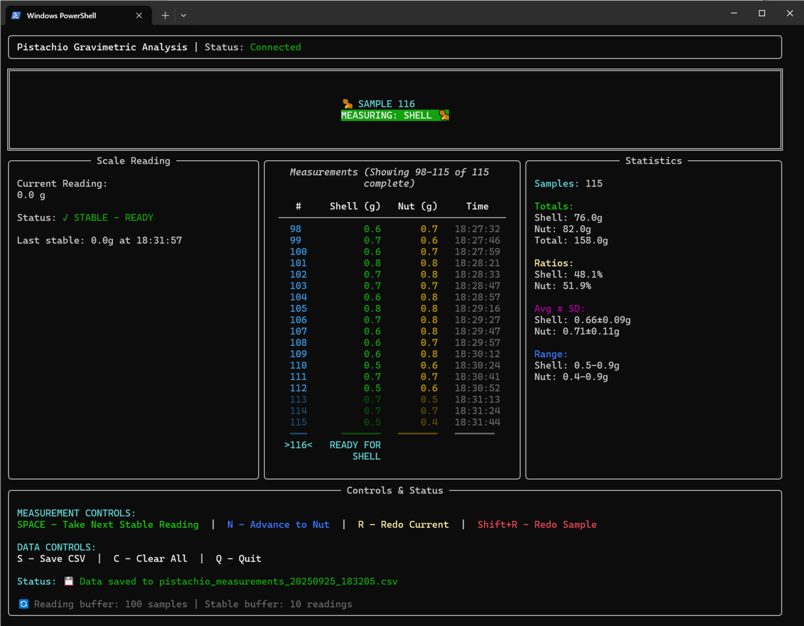The image size is (804, 626).
Task: Click the green STABLE checkmark icon
Action: coord(65,218)
